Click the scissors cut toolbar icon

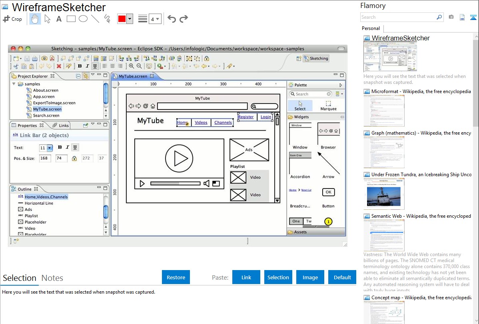pos(16,66)
